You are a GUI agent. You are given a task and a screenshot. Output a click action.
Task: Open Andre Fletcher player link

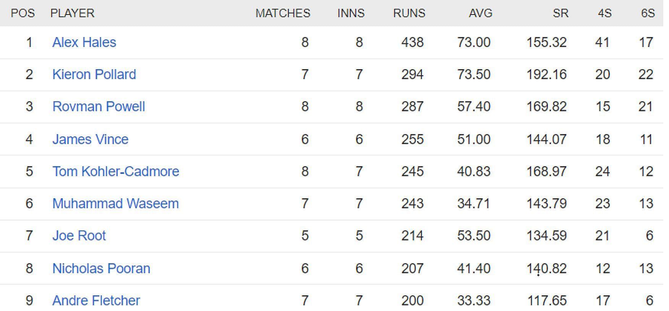[96, 300]
